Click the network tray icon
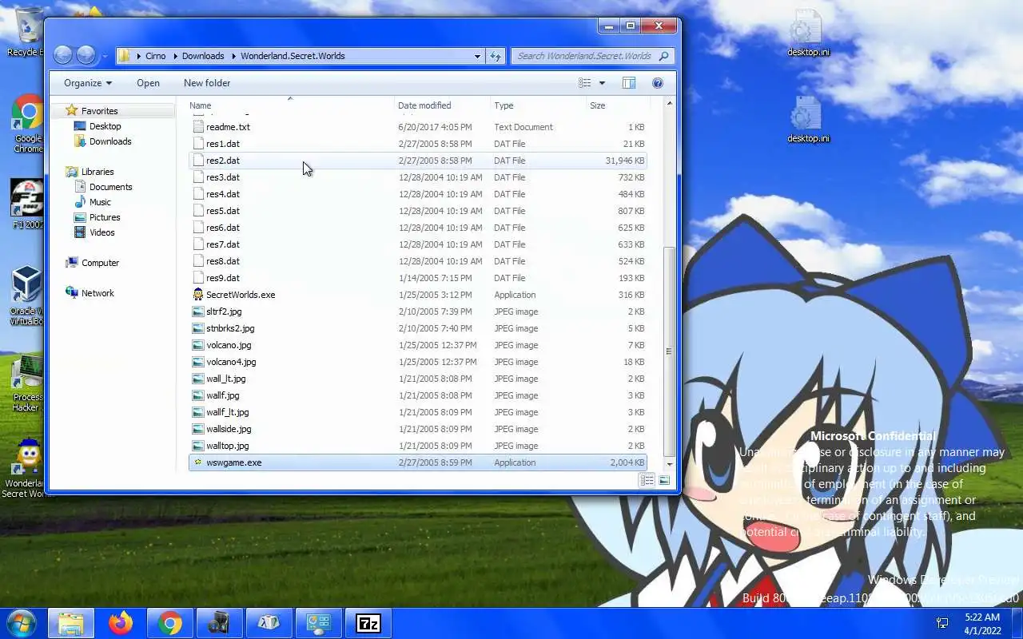Viewport: 1023px width, 639px height. click(x=942, y=623)
